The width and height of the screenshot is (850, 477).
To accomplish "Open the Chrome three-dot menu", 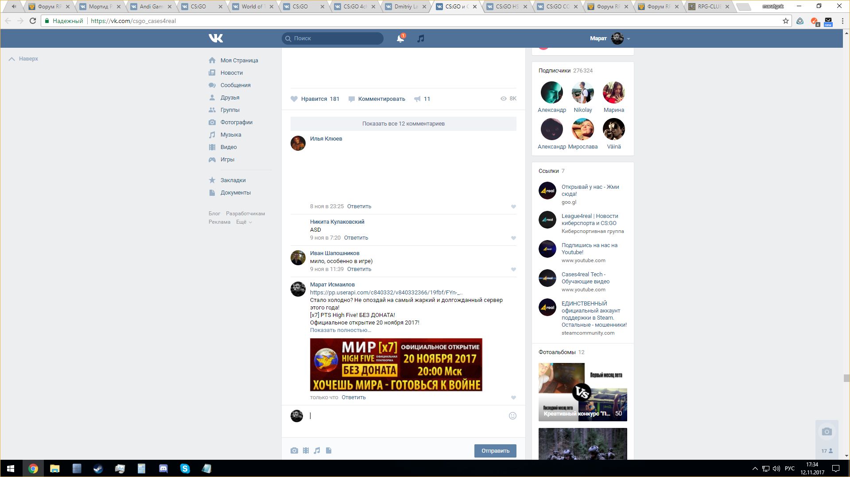I will [x=842, y=21].
